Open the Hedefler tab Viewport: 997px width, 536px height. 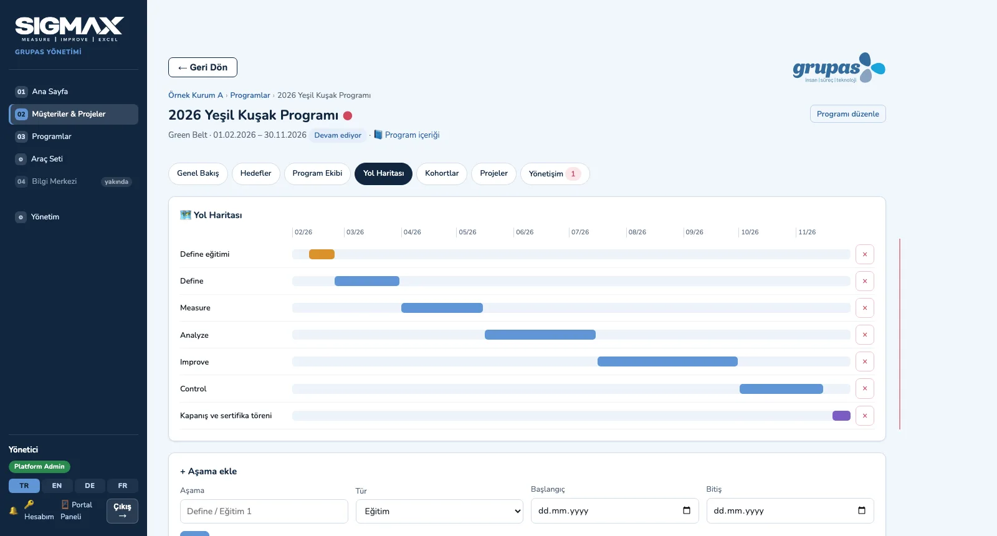(256, 174)
